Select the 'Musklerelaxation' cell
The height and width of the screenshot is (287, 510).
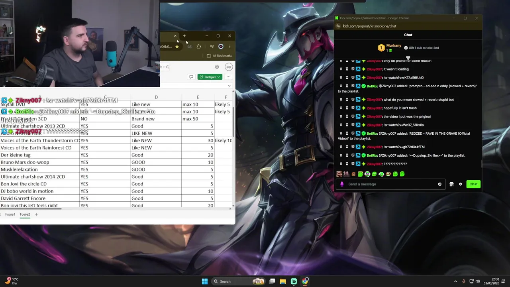40,169
